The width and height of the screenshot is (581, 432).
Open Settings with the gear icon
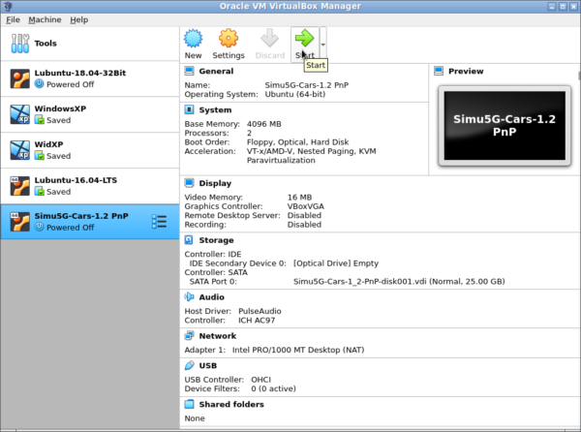tap(229, 40)
